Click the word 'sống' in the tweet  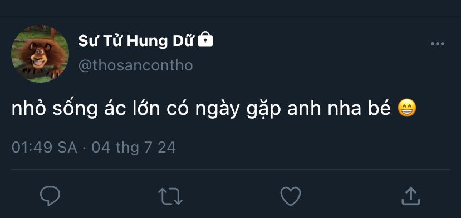75,108
